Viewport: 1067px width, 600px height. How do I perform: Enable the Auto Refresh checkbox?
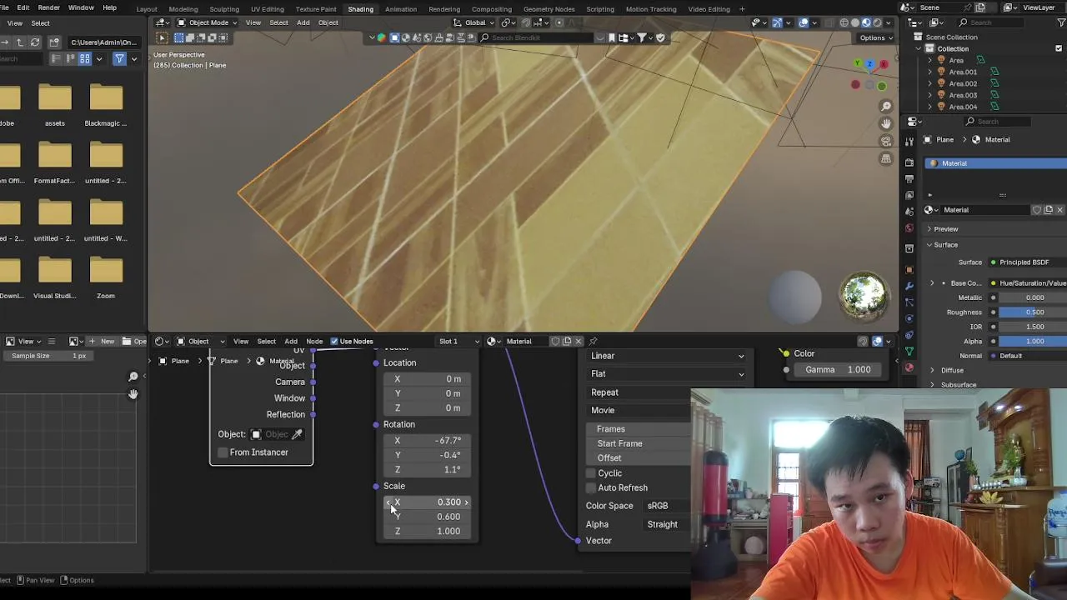click(x=592, y=487)
